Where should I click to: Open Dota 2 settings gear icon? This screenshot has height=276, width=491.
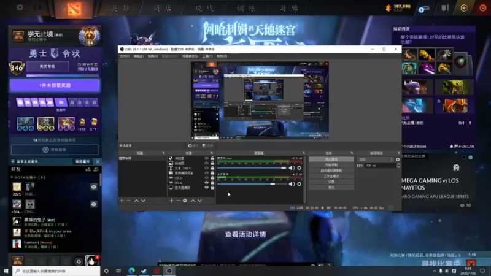(20, 7)
